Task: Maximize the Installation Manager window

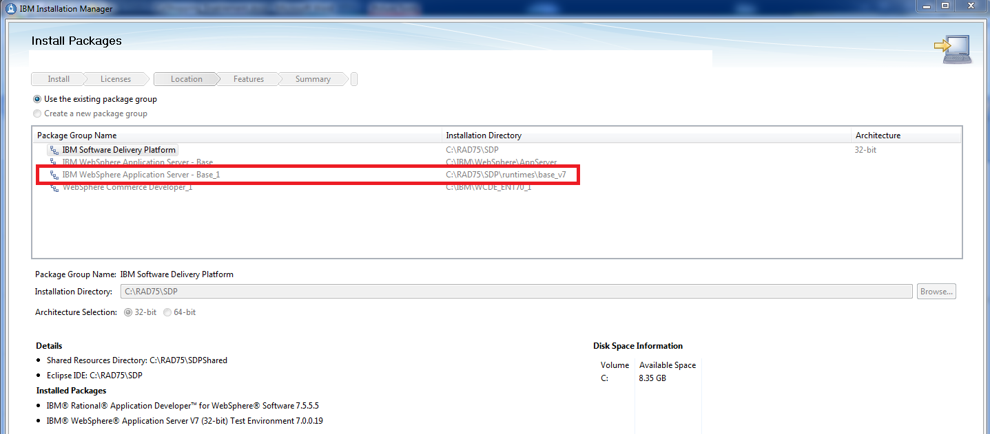Action: pos(945,6)
